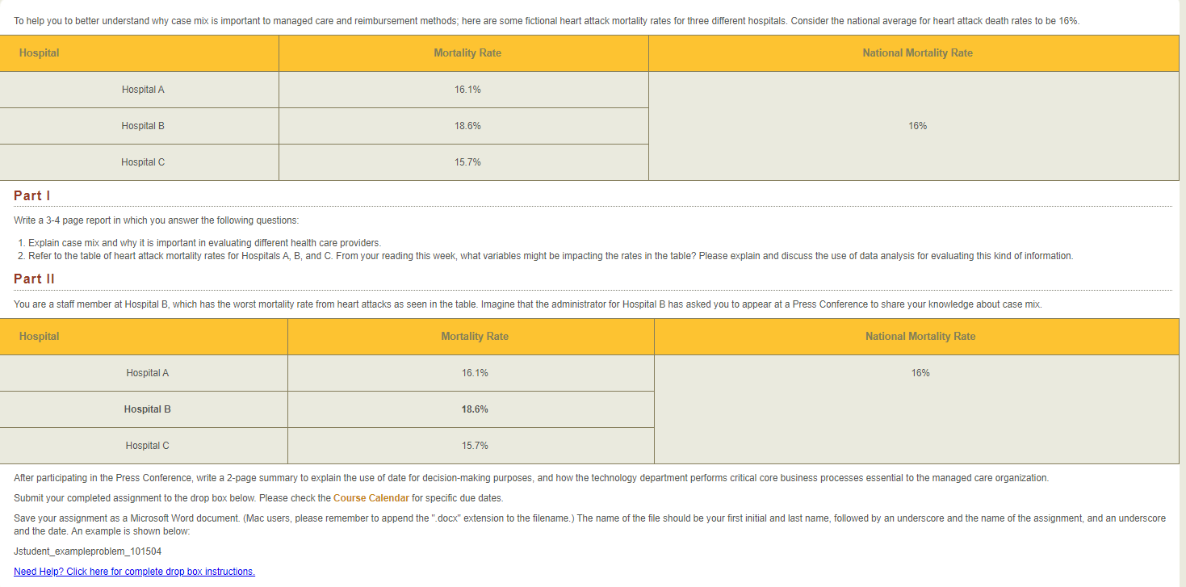Viewport: 1186px width, 587px height.
Task: Select Hospital C cell in first table
Action: (x=139, y=162)
